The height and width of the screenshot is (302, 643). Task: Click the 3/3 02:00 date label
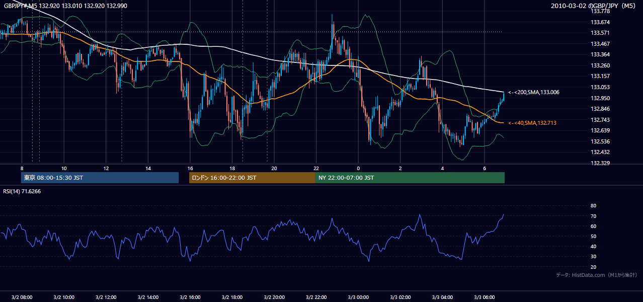400,297
